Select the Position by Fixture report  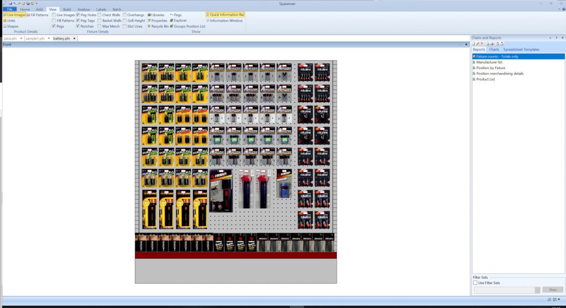coord(491,68)
